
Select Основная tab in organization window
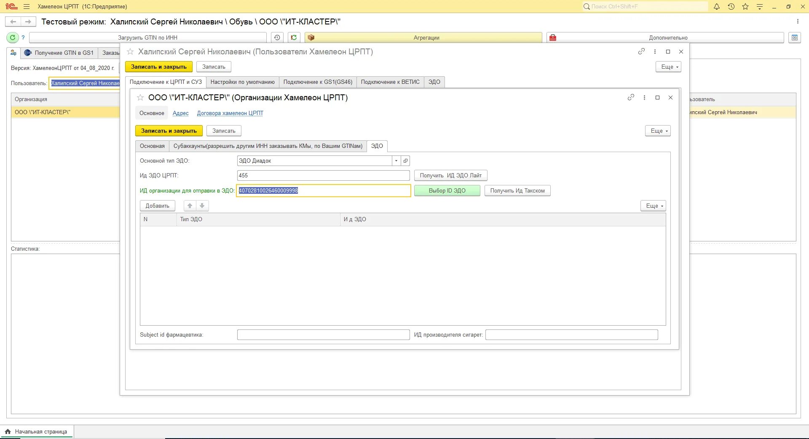(152, 146)
